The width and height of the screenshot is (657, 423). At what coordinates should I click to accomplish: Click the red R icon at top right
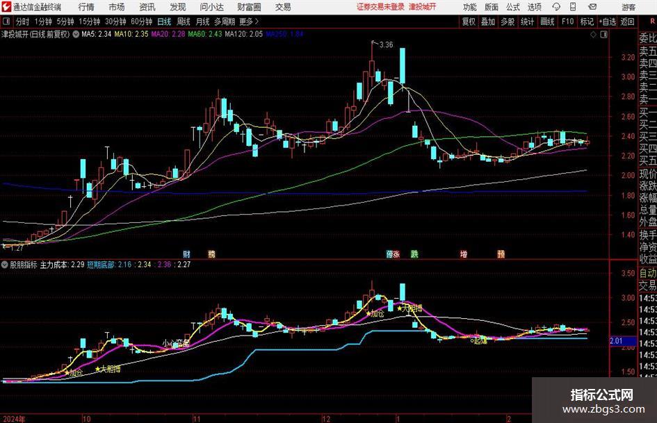click(x=652, y=21)
